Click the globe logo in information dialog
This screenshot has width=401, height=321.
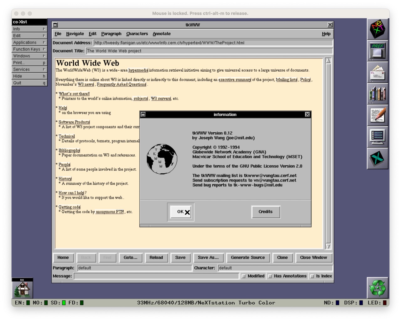tap(162, 159)
